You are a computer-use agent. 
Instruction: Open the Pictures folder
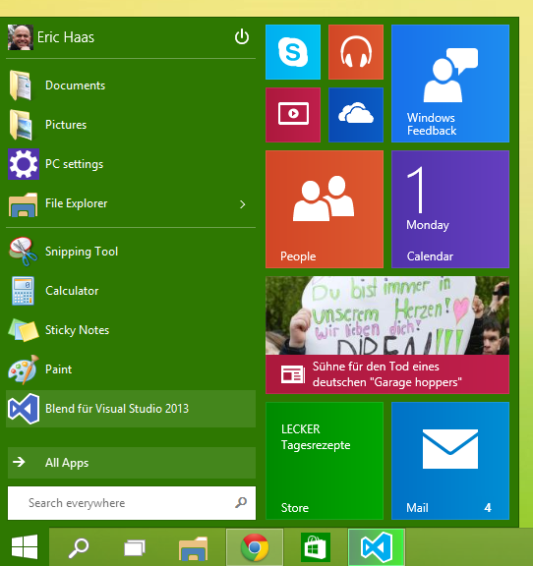pyautogui.click(x=131, y=125)
